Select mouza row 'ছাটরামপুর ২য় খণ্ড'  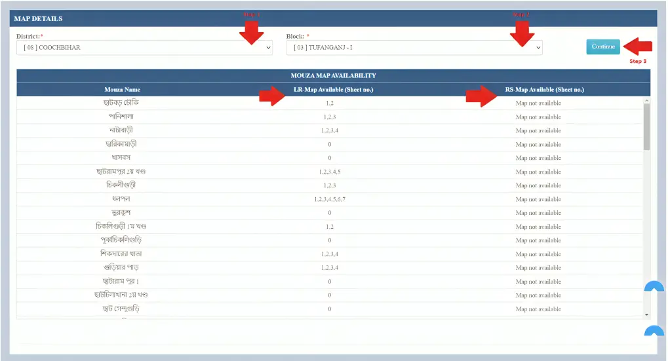(x=329, y=172)
